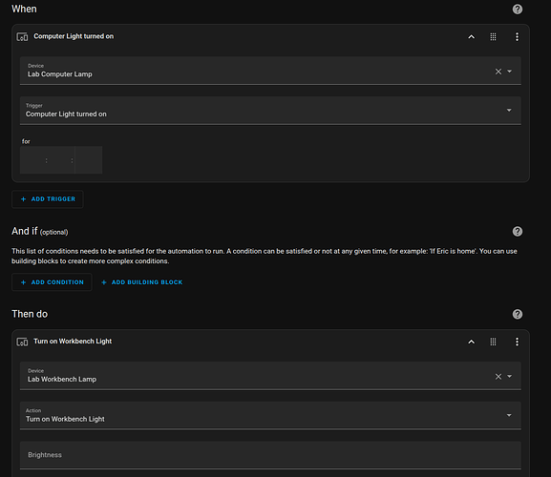
Task: Focus the Brightness input field
Action: tap(270, 455)
